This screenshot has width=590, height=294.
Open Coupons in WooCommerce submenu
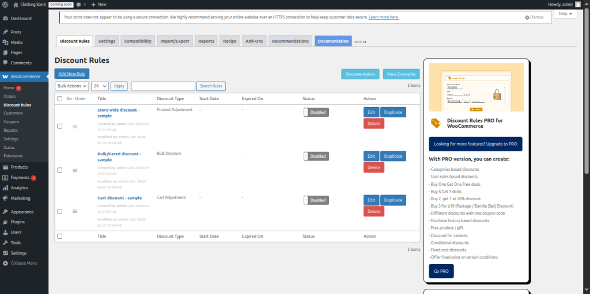(12, 122)
